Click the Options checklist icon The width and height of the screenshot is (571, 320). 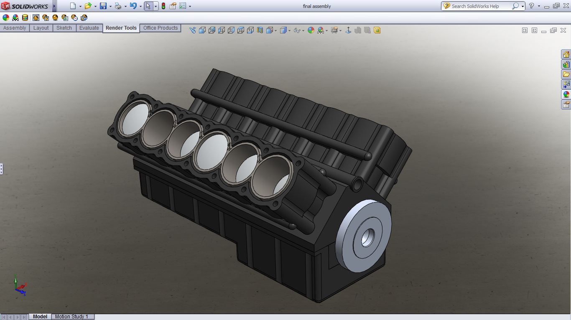(x=183, y=6)
